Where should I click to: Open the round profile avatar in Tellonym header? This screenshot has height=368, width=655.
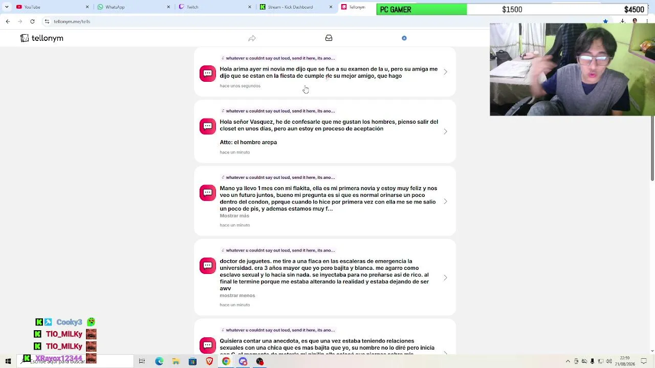tap(404, 38)
